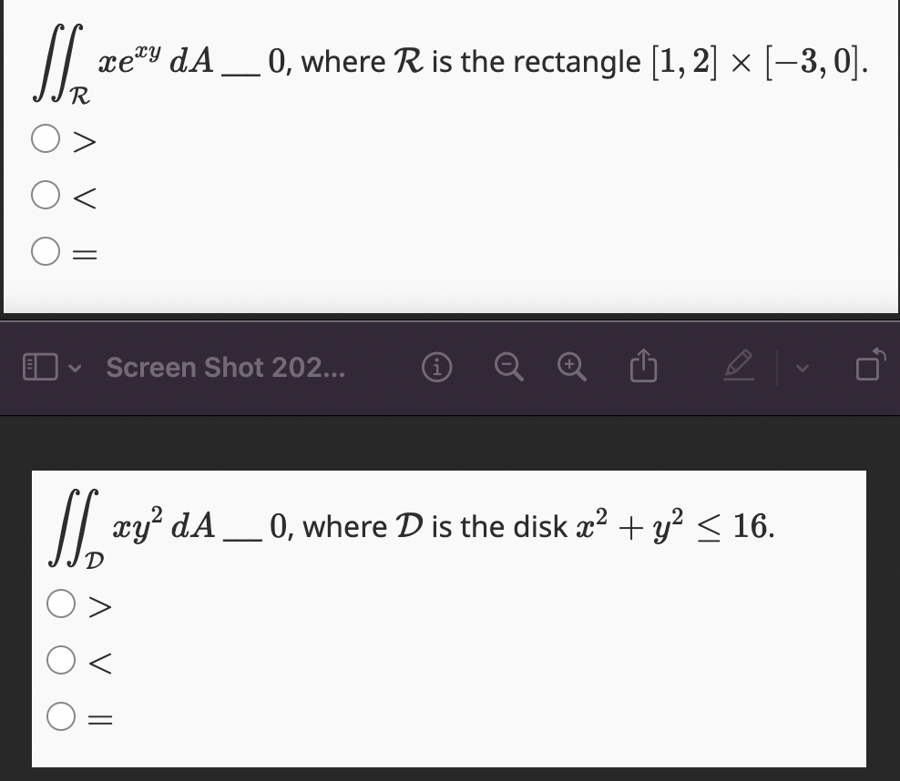
Task: Zoom in using the plus magnifier icon
Action: (x=571, y=367)
